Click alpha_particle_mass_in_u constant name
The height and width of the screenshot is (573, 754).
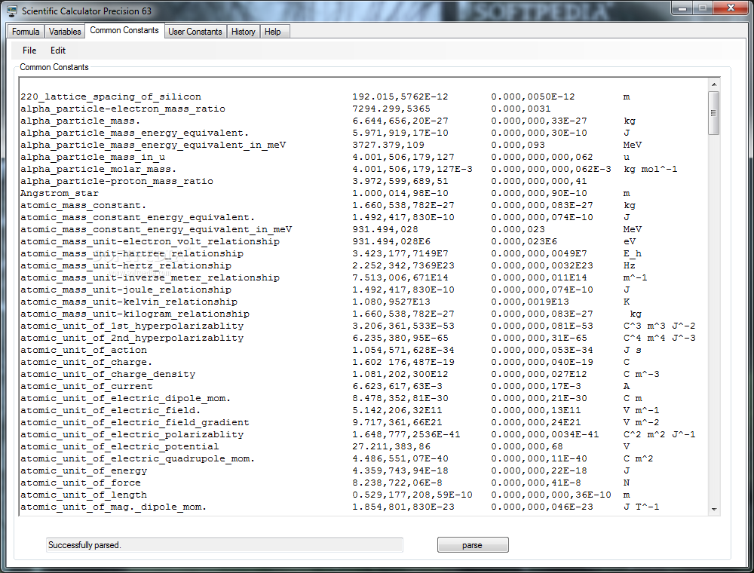tap(92, 157)
